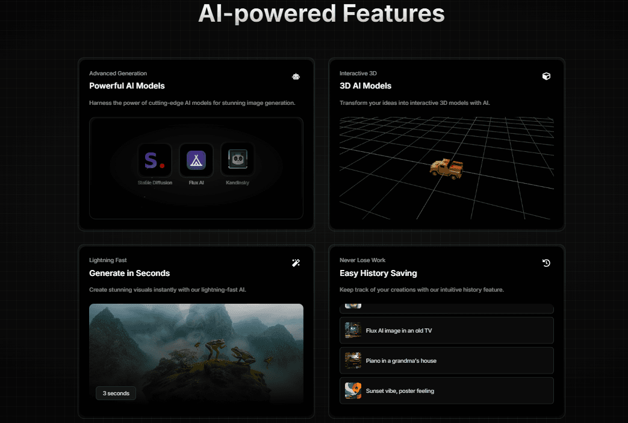Click the Never Lose Work label
Screen dimensions: 628x423
362,260
